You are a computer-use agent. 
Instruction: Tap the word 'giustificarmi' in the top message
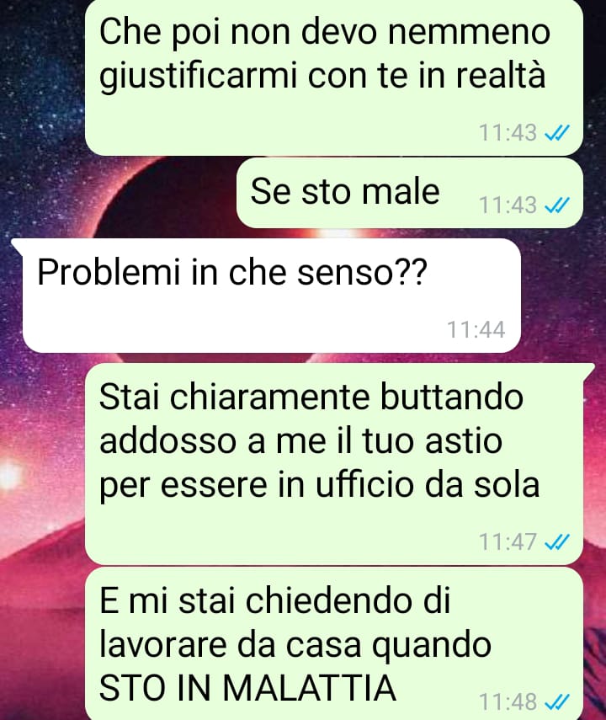[x=199, y=76]
